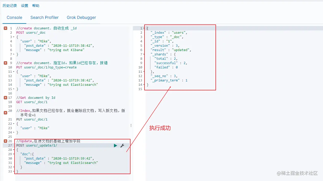323x181 pixels.
Task: Click PUT users/_doc/1 on line 21
Action: 32,119
